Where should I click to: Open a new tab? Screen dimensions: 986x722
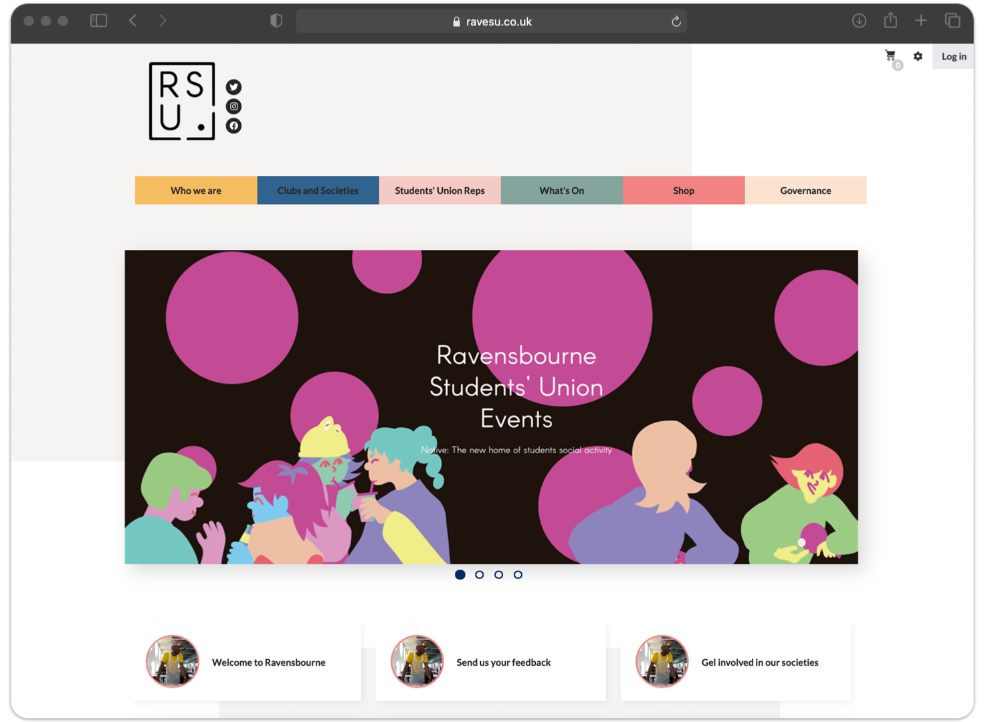921,21
